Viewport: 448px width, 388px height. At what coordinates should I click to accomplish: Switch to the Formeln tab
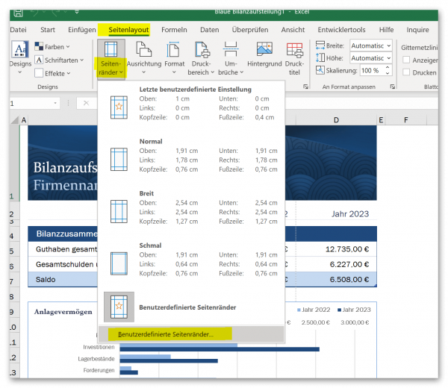pos(174,30)
